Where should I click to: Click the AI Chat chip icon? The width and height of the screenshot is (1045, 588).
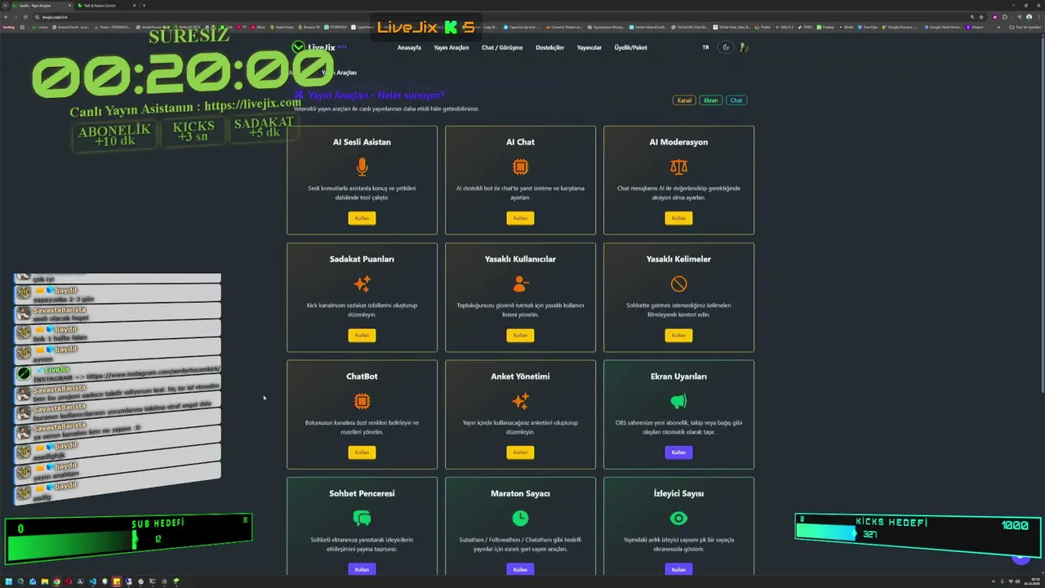(x=520, y=167)
